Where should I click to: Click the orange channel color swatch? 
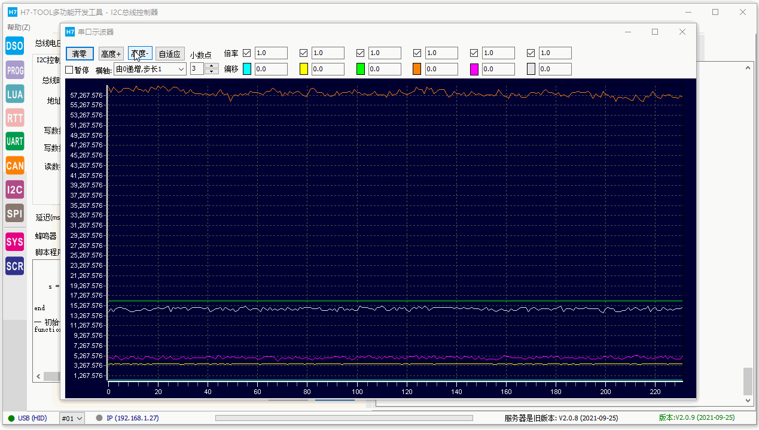417,69
